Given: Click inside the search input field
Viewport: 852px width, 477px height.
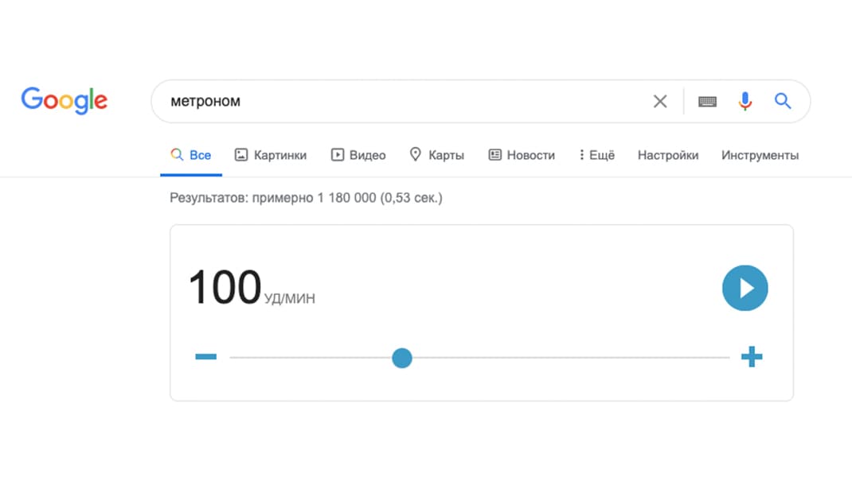Looking at the screenshot, I should (x=398, y=101).
